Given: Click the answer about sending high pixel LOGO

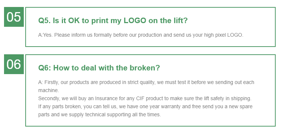Looking at the screenshot, I should coord(141,35).
